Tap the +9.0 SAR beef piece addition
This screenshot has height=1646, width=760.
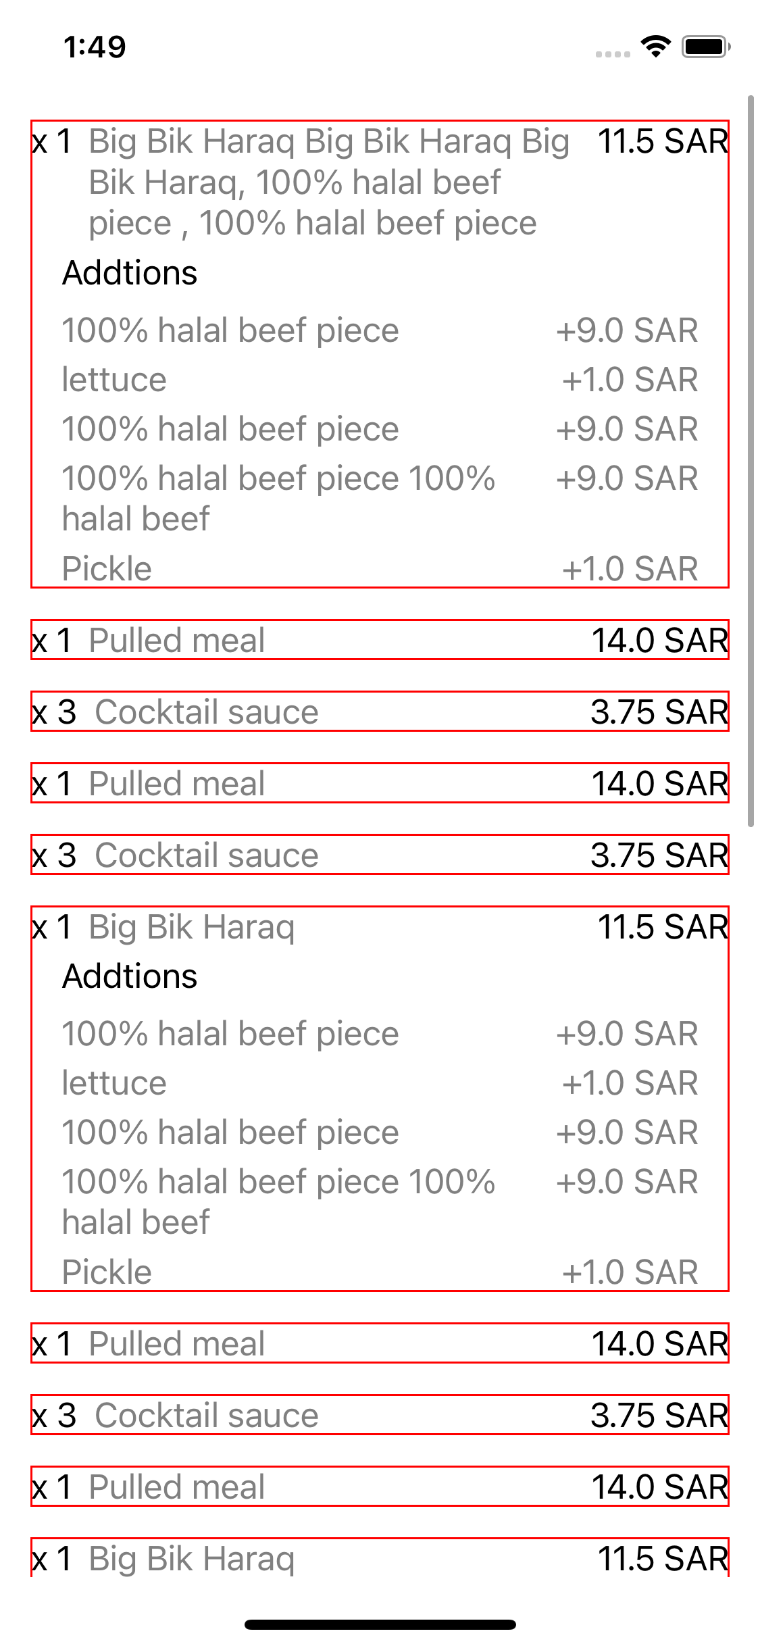(230, 330)
